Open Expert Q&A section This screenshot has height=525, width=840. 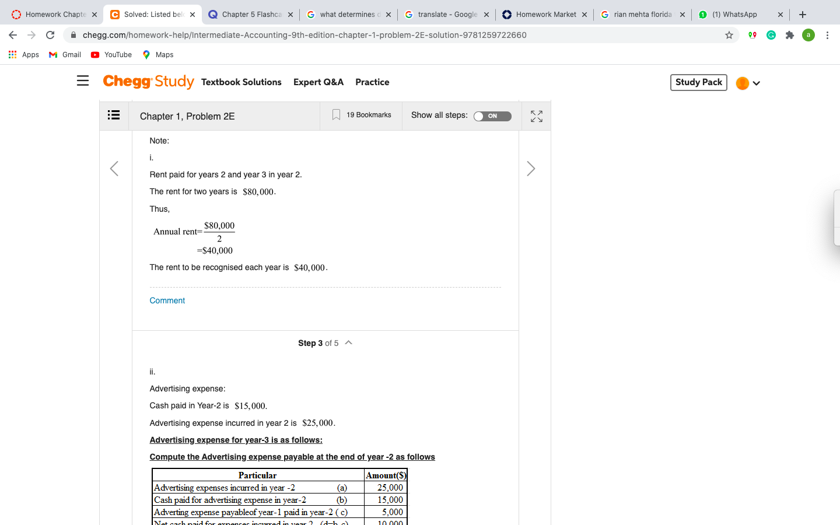[318, 82]
